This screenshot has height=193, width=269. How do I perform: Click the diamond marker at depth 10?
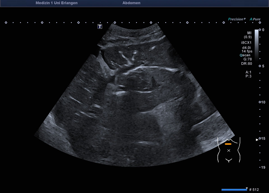pyautogui.click(x=260, y=102)
